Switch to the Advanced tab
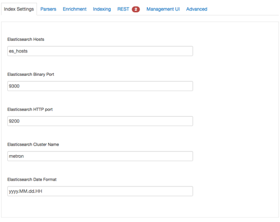The height and width of the screenshot is (222, 280). click(197, 9)
